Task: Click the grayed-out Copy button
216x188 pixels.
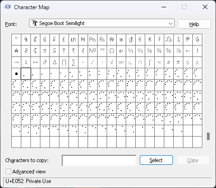Action: click(193, 160)
